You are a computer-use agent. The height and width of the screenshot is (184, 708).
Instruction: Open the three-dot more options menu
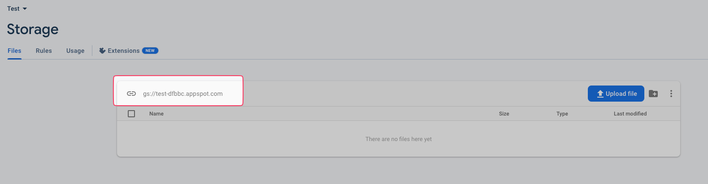click(671, 94)
